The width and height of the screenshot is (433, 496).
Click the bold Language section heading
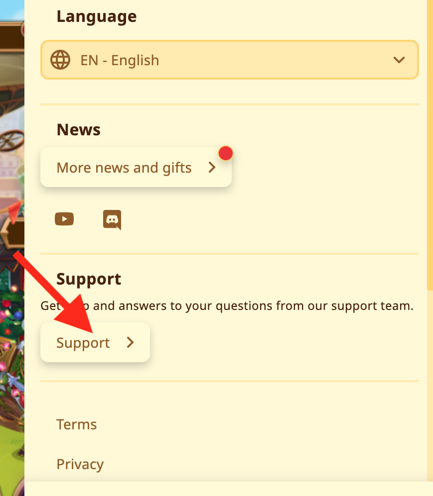click(97, 16)
